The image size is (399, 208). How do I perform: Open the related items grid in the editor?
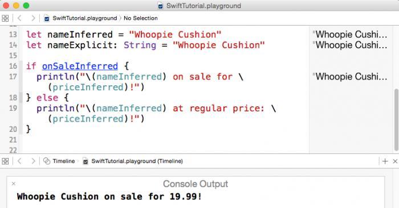coord(5,18)
